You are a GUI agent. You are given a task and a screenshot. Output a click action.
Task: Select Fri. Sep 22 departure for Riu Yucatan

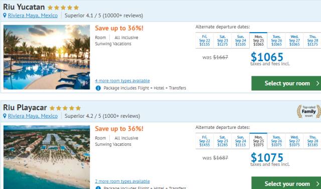point(205,40)
